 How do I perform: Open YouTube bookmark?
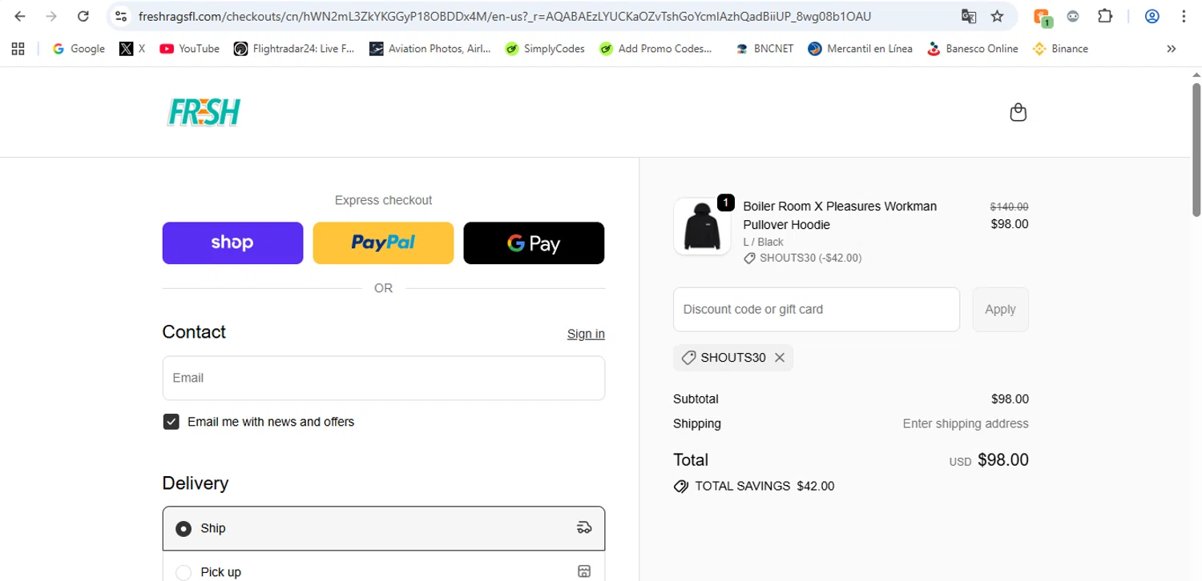tap(189, 49)
